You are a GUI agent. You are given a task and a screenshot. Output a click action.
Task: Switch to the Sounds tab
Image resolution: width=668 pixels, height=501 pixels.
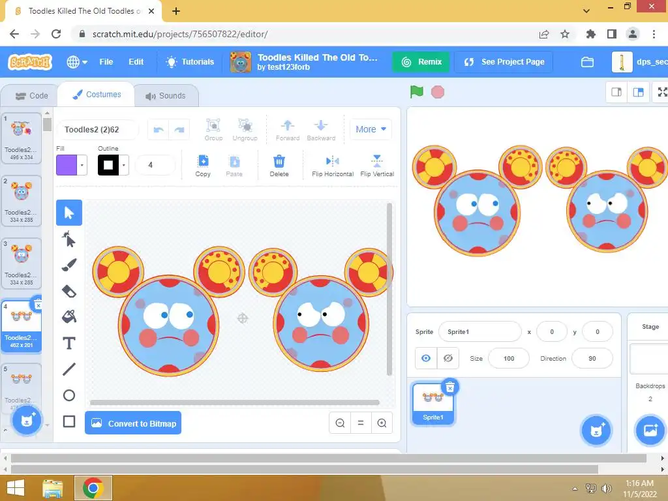[x=166, y=96]
